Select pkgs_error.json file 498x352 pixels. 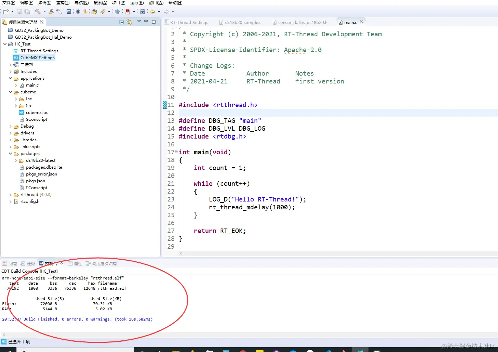coord(38,174)
